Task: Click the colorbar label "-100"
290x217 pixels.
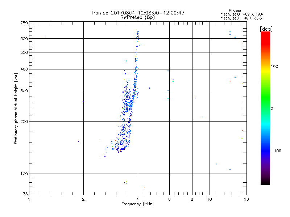Action: tap(276, 151)
